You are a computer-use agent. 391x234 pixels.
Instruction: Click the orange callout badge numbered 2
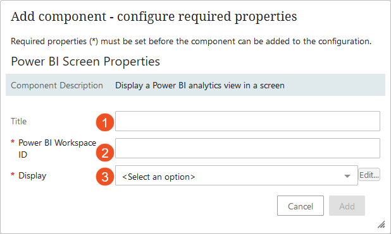pos(105,153)
